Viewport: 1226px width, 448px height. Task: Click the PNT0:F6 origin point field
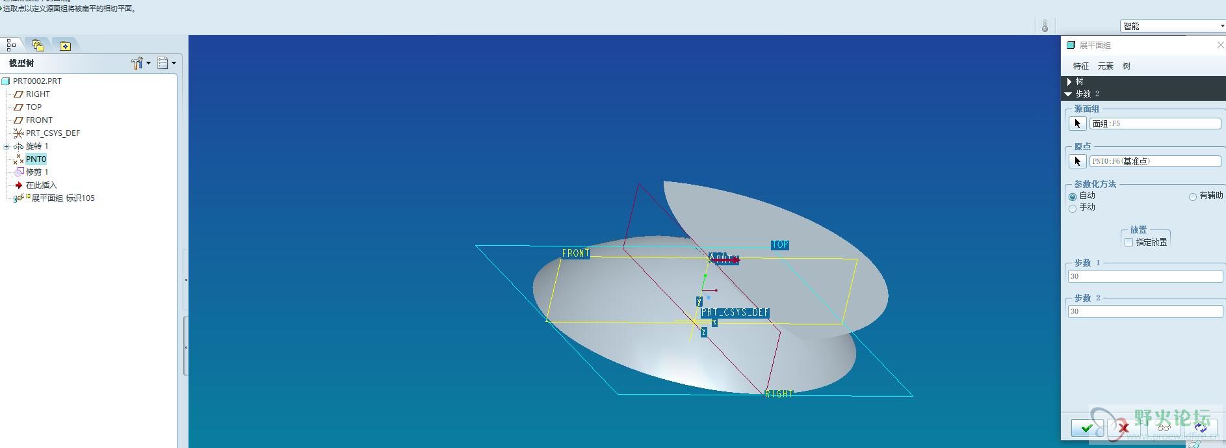click(x=1155, y=161)
